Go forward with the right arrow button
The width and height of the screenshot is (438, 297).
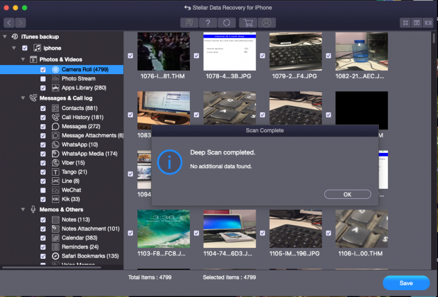tap(21, 23)
